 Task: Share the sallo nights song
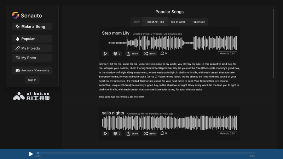[x=132, y=134]
